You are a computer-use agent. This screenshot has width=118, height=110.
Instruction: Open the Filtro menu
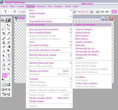click(50, 6)
